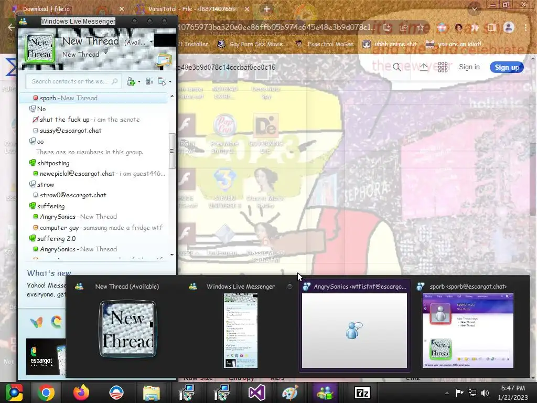
Task: Close the VirusTotal tab
Action: click(247, 9)
